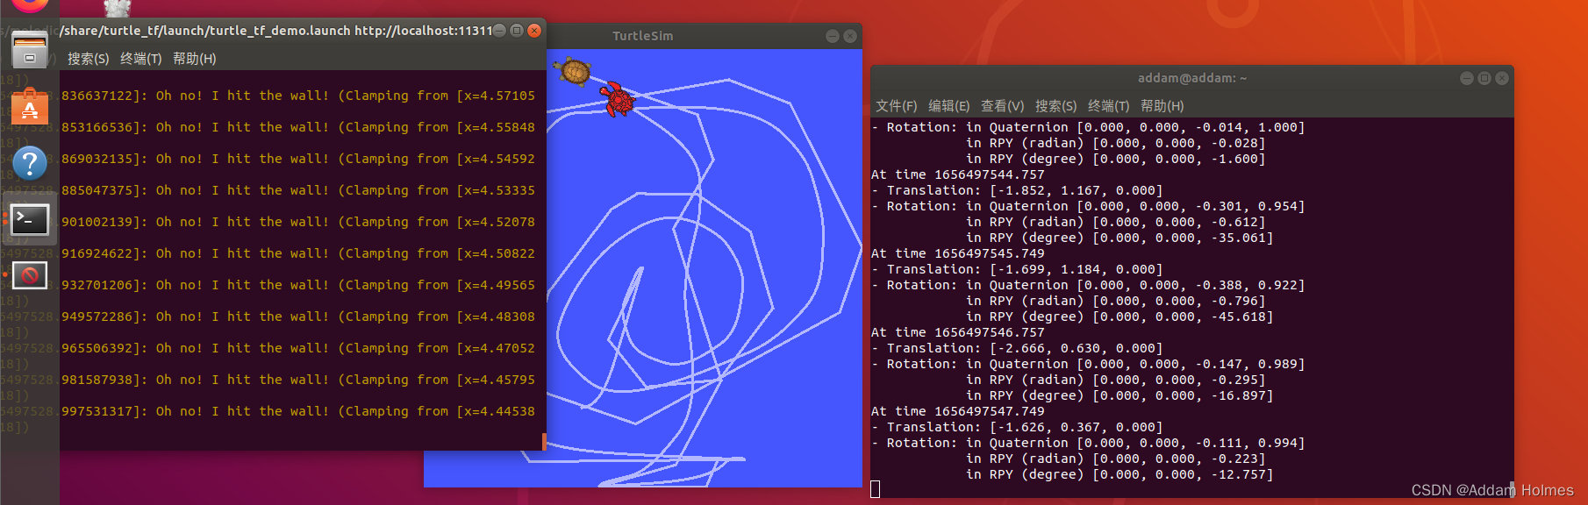Click log line ending x=4.48308
Viewport: 1588px width, 505px height.
tap(297, 317)
